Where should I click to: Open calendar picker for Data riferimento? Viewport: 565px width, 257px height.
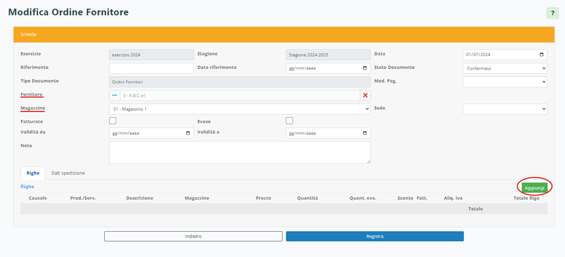[x=365, y=68]
